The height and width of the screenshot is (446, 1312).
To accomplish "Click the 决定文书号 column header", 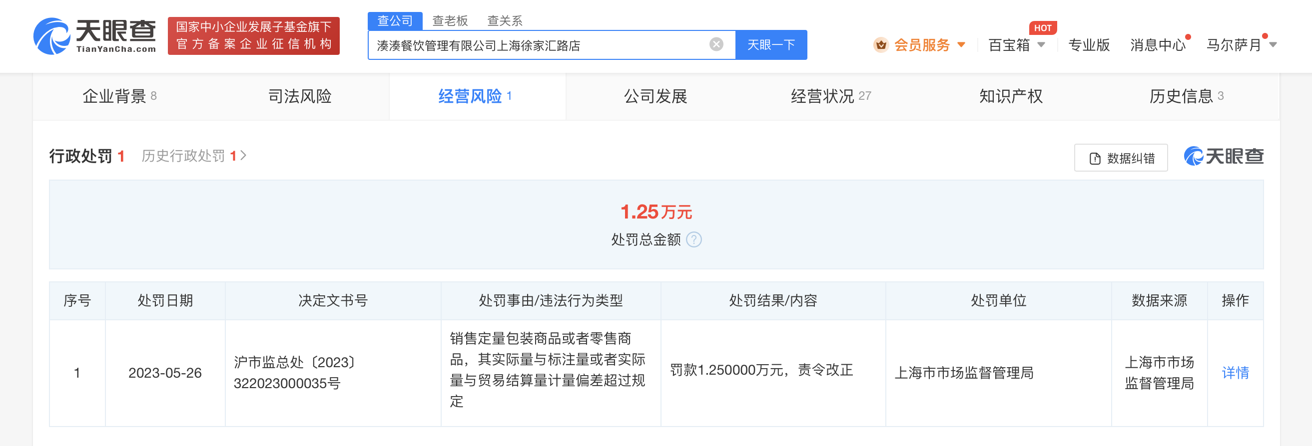I will tap(333, 300).
